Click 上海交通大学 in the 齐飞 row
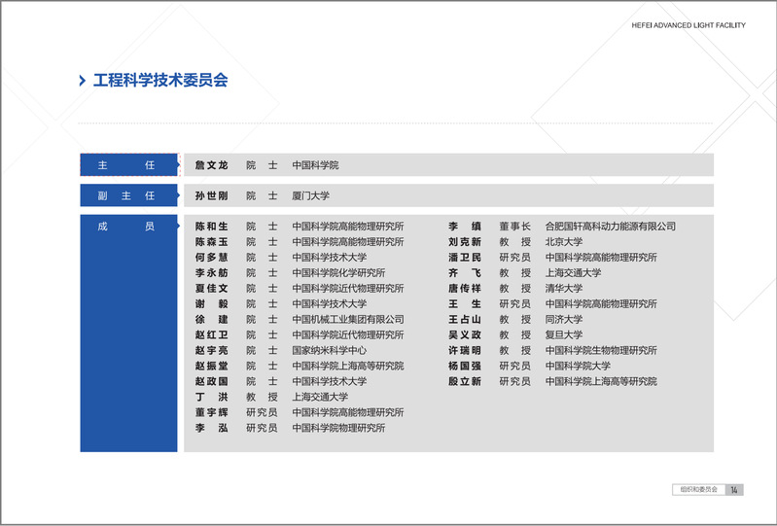This screenshot has height=526, width=777. (x=574, y=273)
